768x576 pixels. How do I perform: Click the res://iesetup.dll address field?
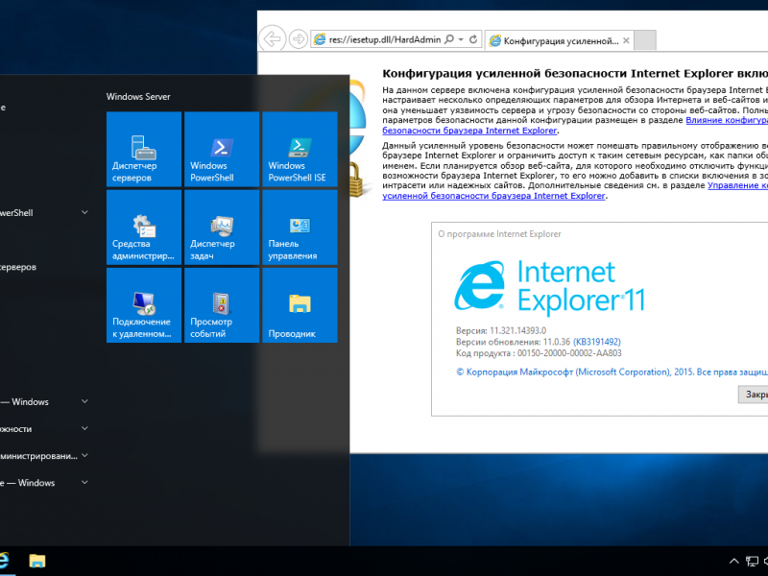[385, 39]
